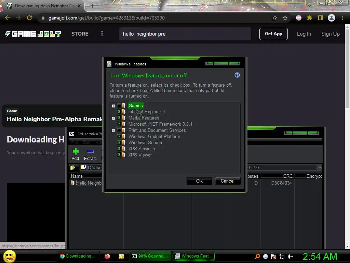Open the Action Center flag tray icon

click(x=274, y=256)
